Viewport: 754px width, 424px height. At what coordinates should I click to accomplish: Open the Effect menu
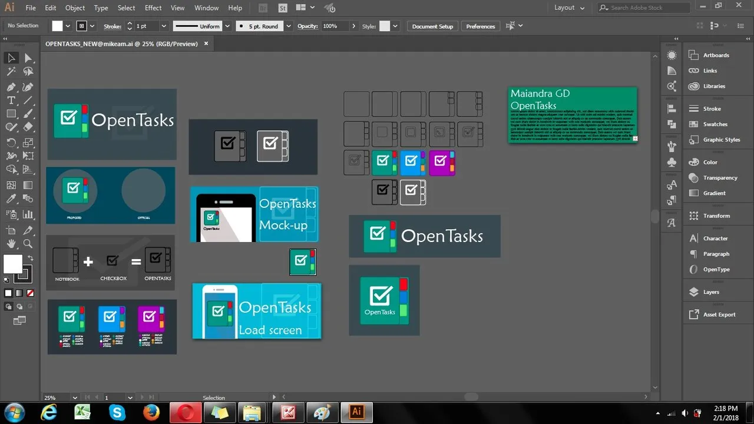[x=153, y=8]
